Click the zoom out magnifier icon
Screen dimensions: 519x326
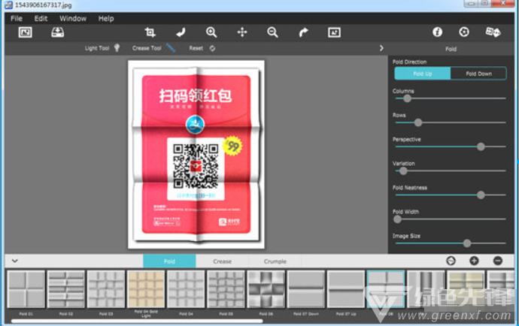(272, 32)
